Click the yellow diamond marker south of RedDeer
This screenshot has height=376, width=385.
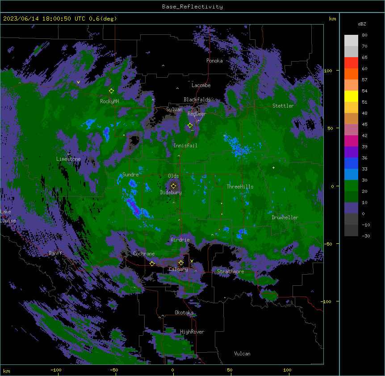[x=190, y=125]
